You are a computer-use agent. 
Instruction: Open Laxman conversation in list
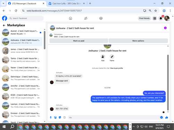(x=22, y=105)
